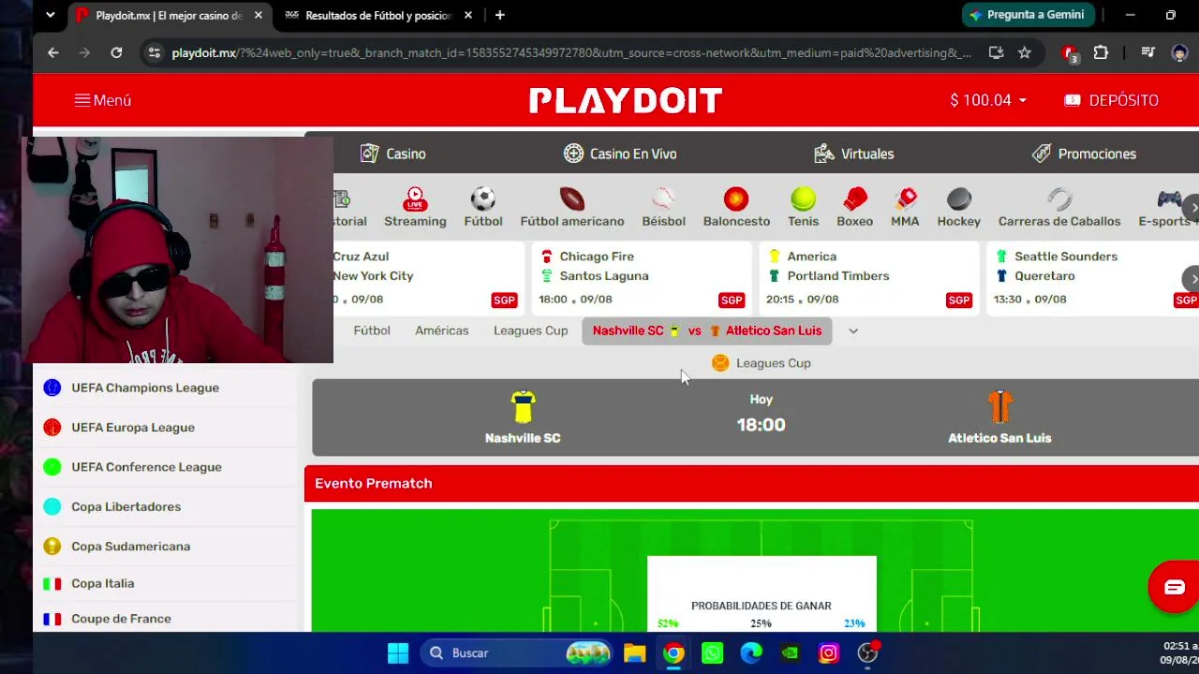Image resolution: width=1199 pixels, height=674 pixels.
Task: Expand the $ 100.04 balance dropdown
Action: click(988, 100)
